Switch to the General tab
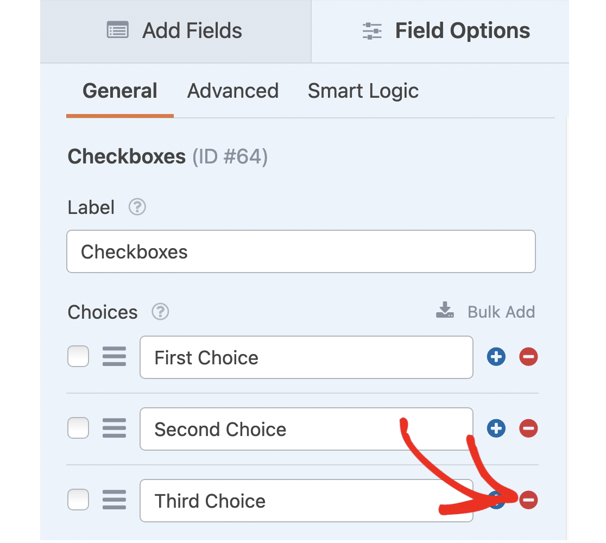Viewport: 606px width, 543px height. point(119,91)
